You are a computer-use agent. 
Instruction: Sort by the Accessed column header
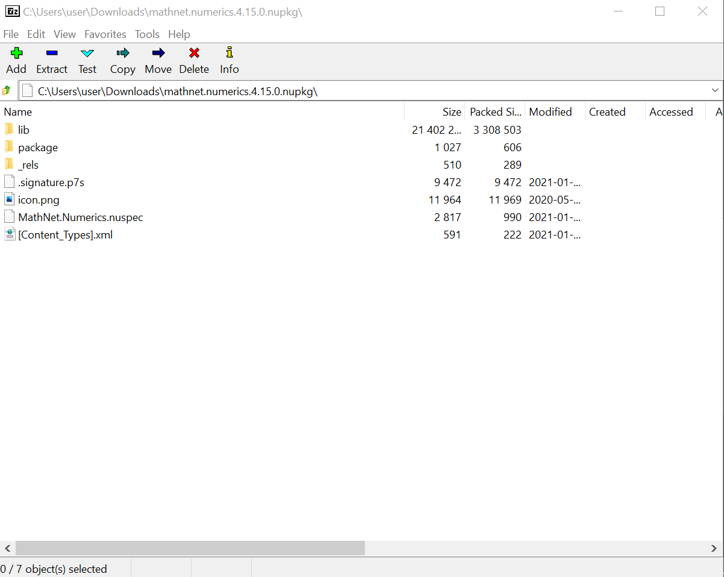(675, 112)
